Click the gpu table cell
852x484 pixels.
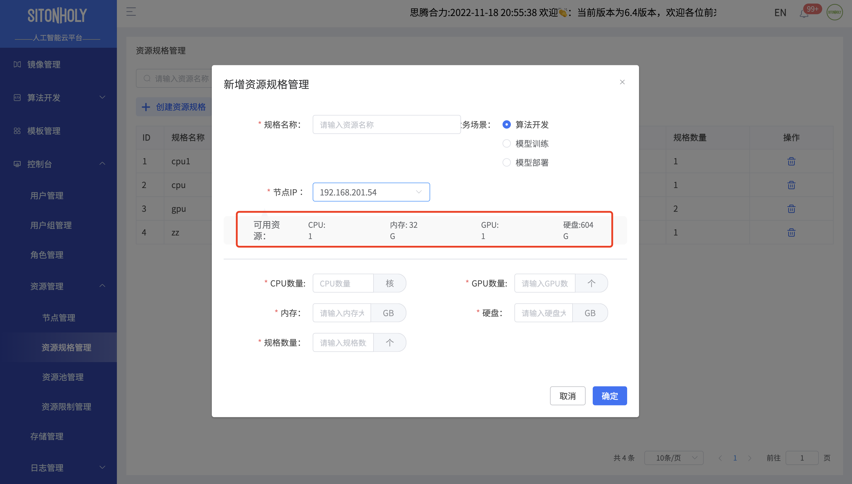click(179, 209)
